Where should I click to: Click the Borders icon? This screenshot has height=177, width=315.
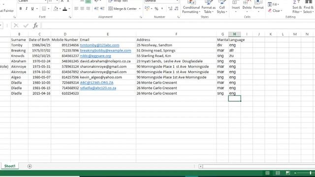44,9
